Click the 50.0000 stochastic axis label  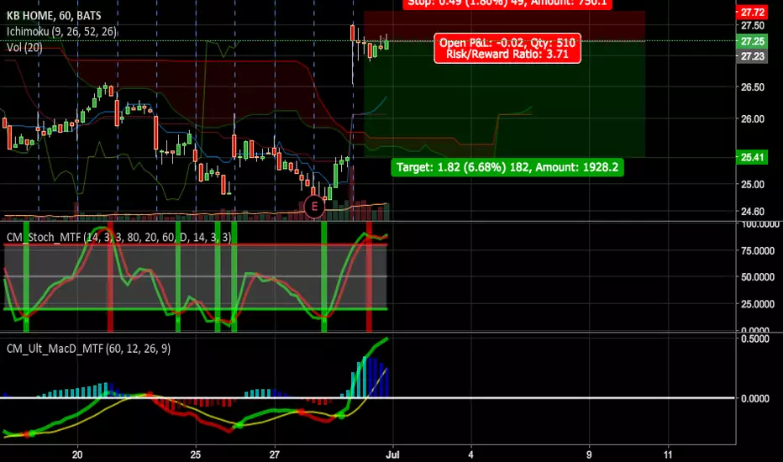(758, 277)
